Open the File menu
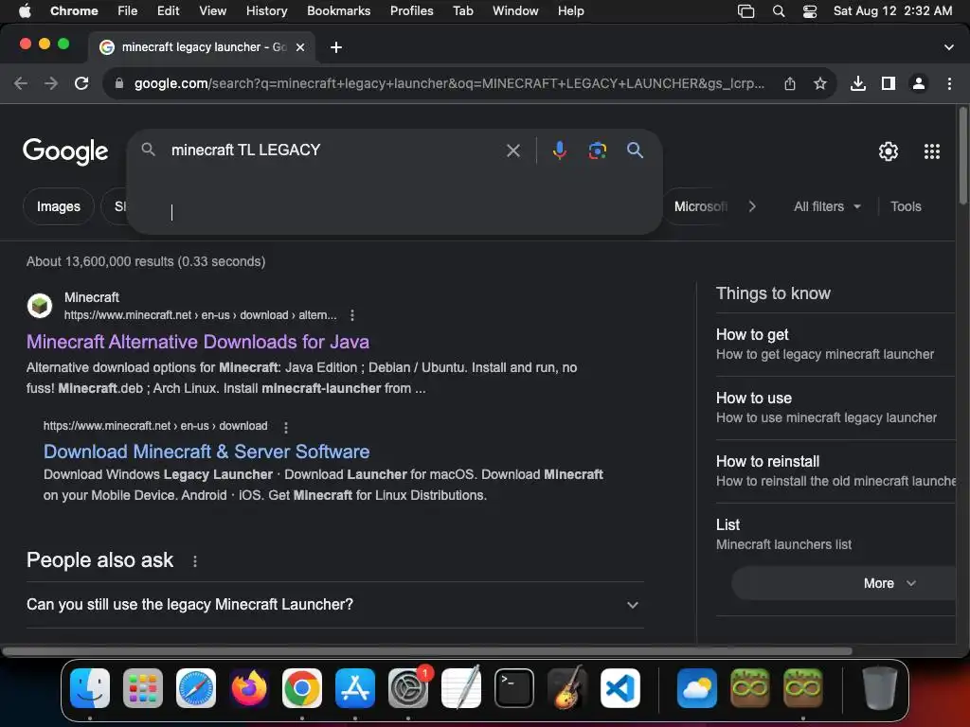The height and width of the screenshot is (727, 970). [x=128, y=11]
